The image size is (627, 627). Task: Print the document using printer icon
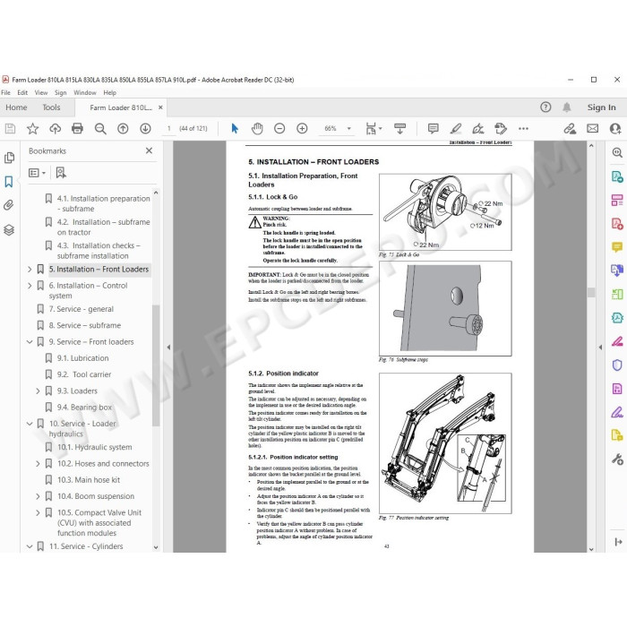tap(77, 128)
